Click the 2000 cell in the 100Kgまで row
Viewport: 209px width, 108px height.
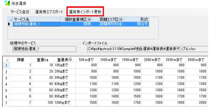[x=196, y=103]
